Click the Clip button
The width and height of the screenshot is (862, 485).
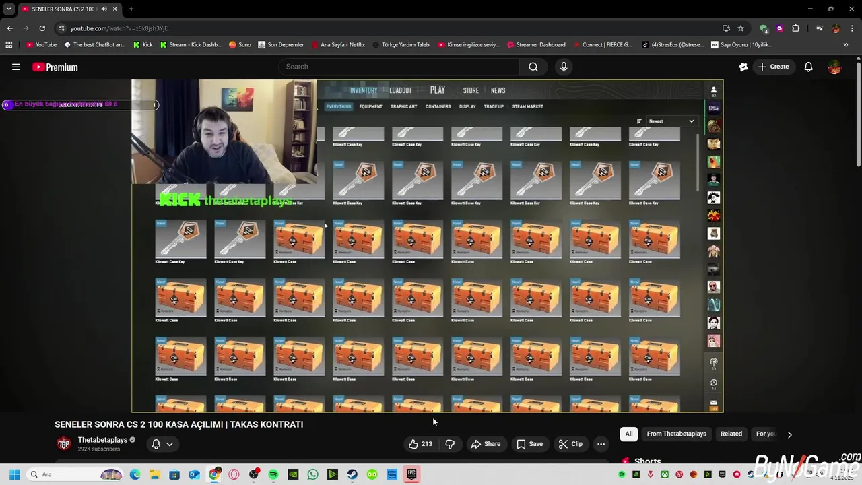[x=570, y=444]
